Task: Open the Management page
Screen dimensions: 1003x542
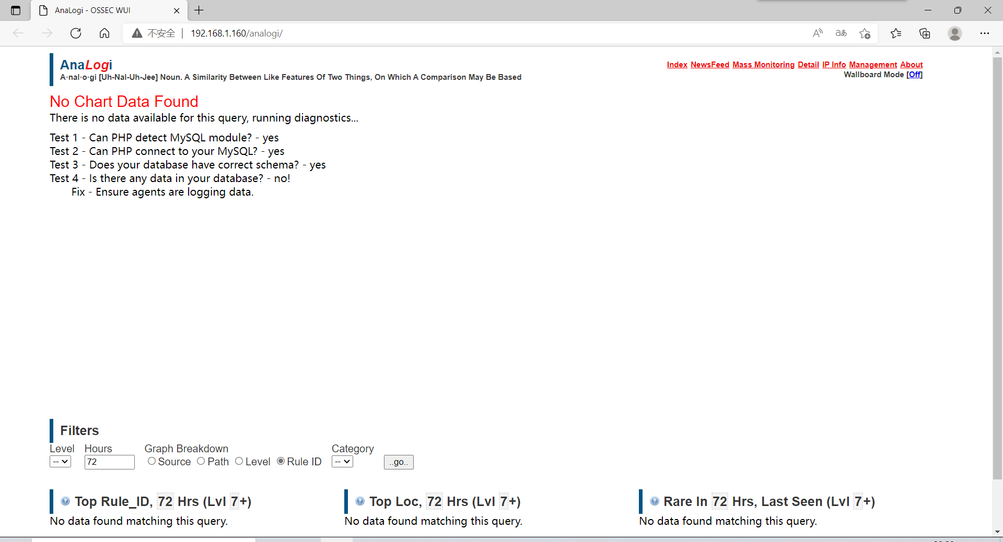Action: 873,65
